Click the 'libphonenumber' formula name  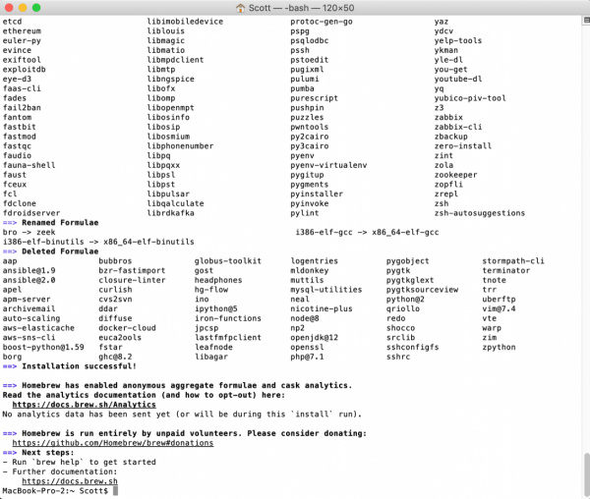180,146
